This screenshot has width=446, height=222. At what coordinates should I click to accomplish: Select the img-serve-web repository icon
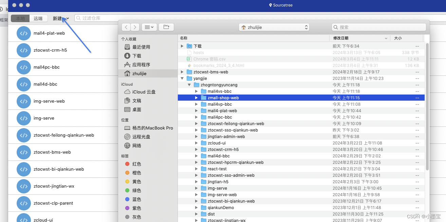coord(23,101)
